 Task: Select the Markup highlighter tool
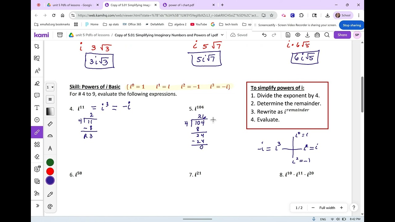pos(37,83)
